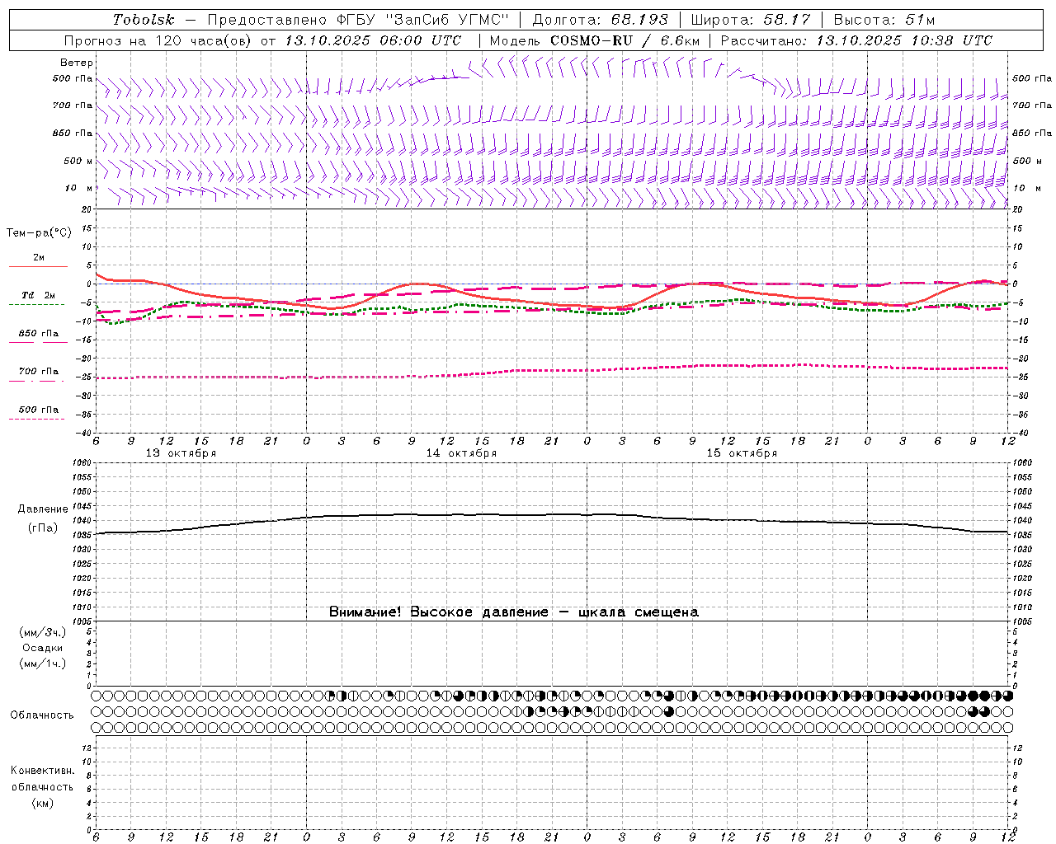Click the provider text ФГБУ "ЗапСиб УГМС"
Screen dimensions: 1056x844
coord(423,20)
